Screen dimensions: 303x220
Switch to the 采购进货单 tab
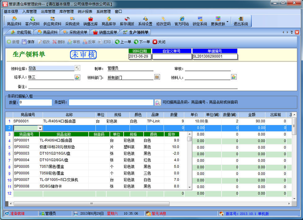[x=75, y=32]
